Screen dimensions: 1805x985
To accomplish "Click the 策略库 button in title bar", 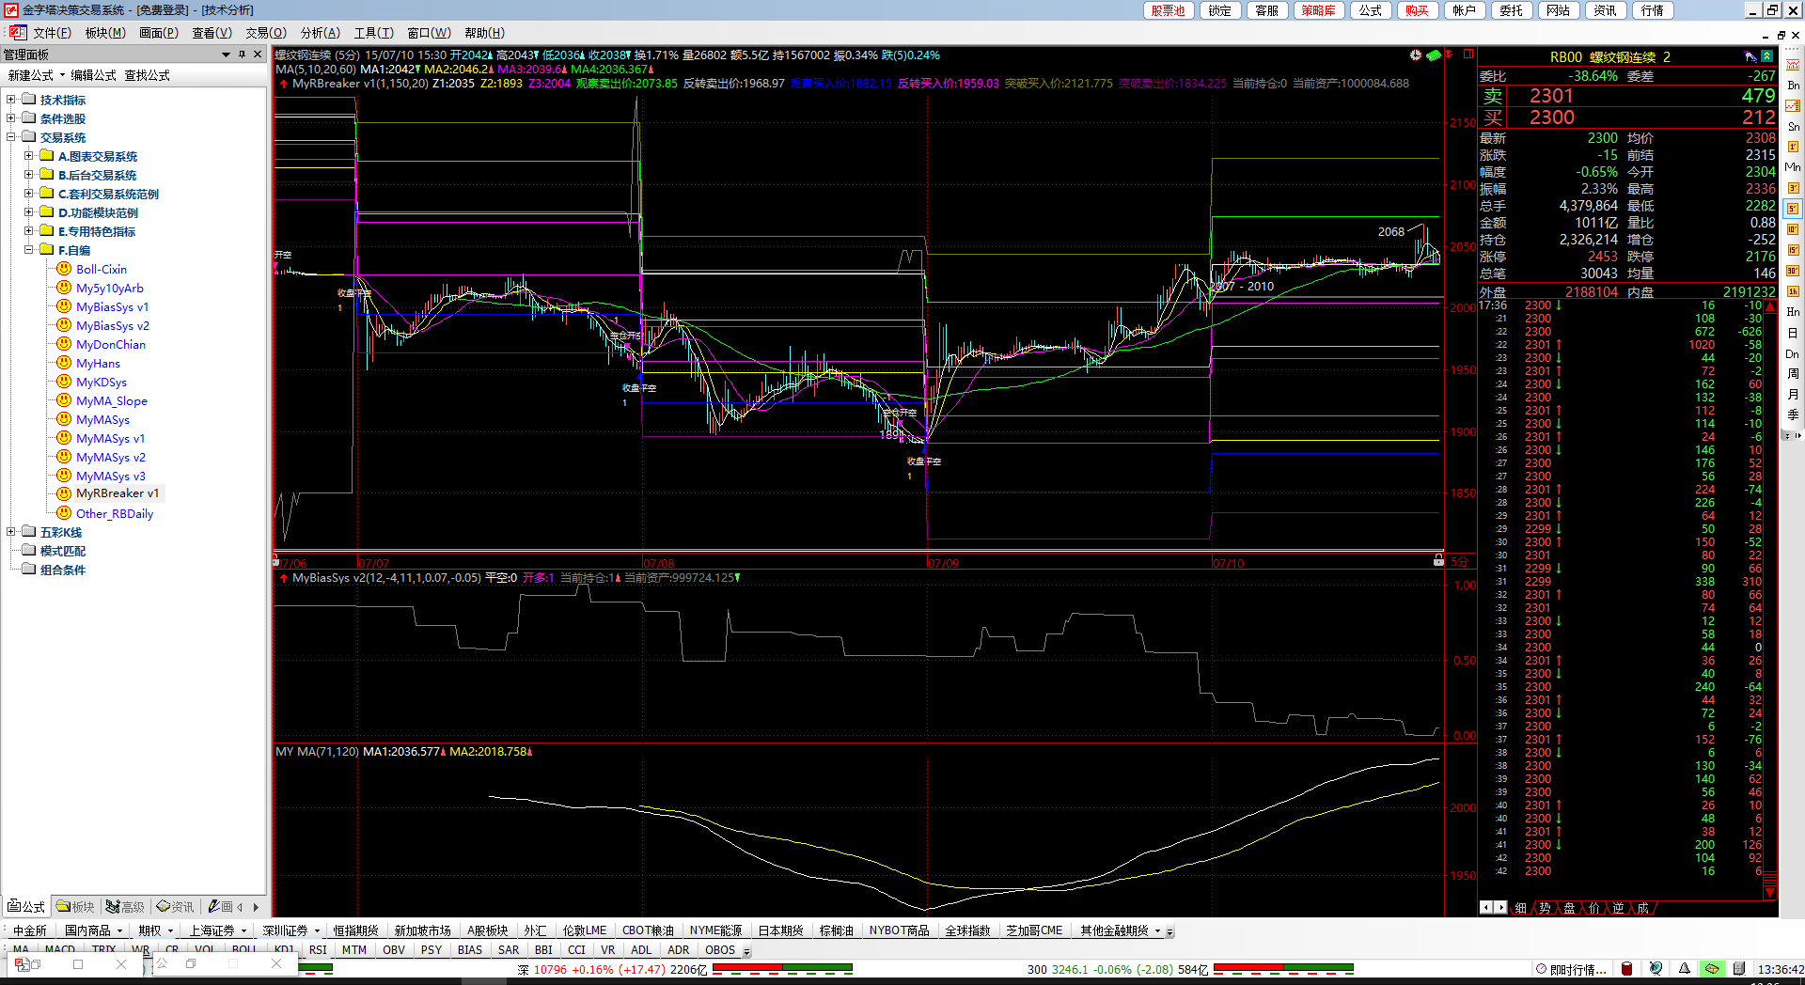I will (x=1318, y=10).
